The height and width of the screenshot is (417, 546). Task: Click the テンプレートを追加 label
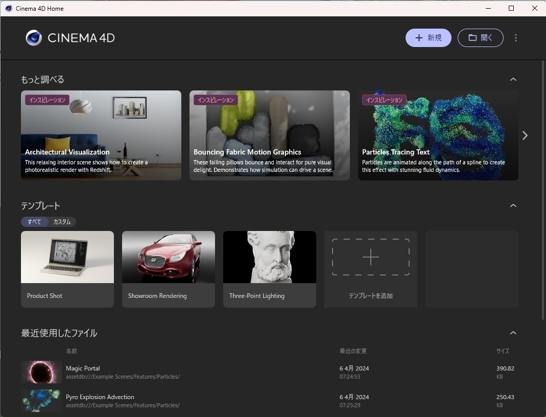pyautogui.click(x=370, y=296)
